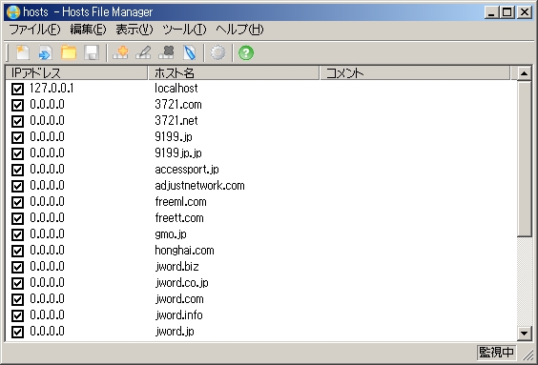Click the scrollbar up arrow
The width and height of the screenshot is (538, 365).
click(524, 73)
